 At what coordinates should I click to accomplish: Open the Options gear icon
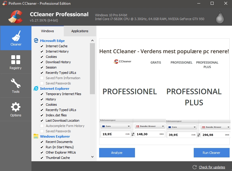[16, 107]
